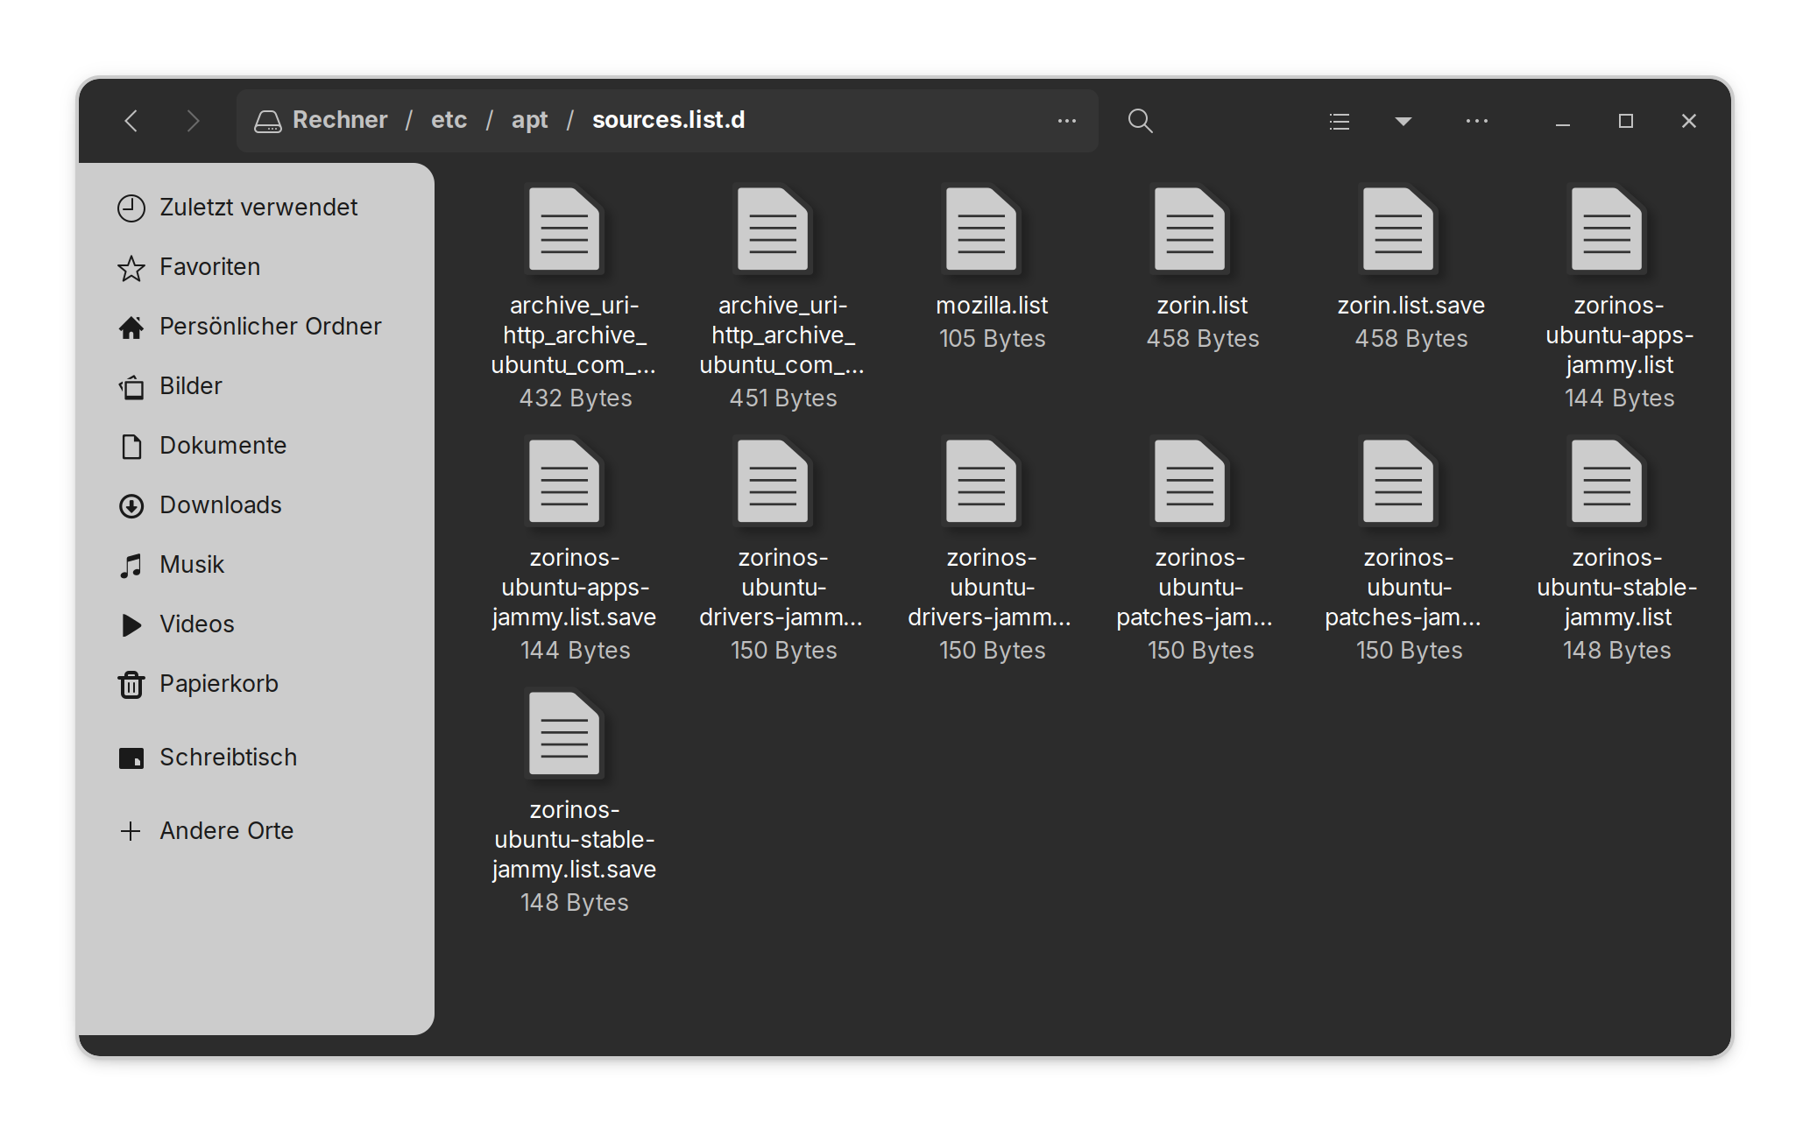The width and height of the screenshot is (1810, 1135).
Task: Open the main menu with three dots
Action: [1477, 121]
